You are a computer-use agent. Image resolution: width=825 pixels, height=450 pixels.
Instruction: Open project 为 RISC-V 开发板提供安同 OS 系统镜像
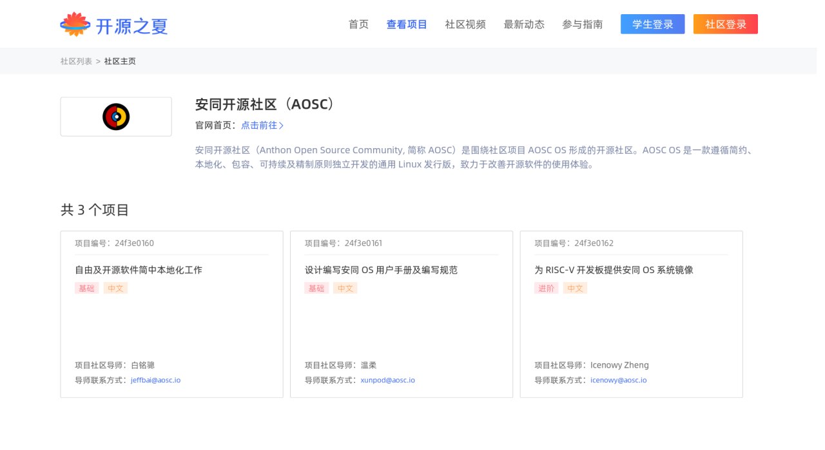(x=614, y=270)
